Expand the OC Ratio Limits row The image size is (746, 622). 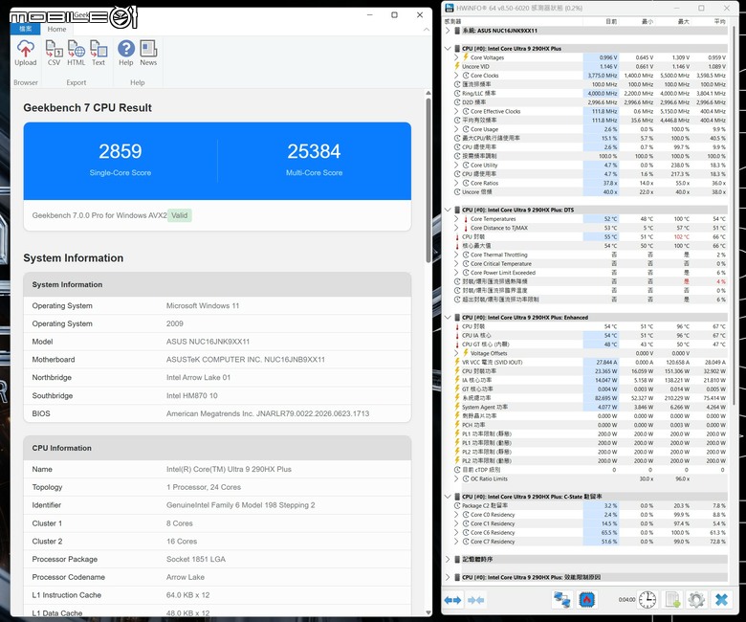pyautogui.click(x=456, y=478)
